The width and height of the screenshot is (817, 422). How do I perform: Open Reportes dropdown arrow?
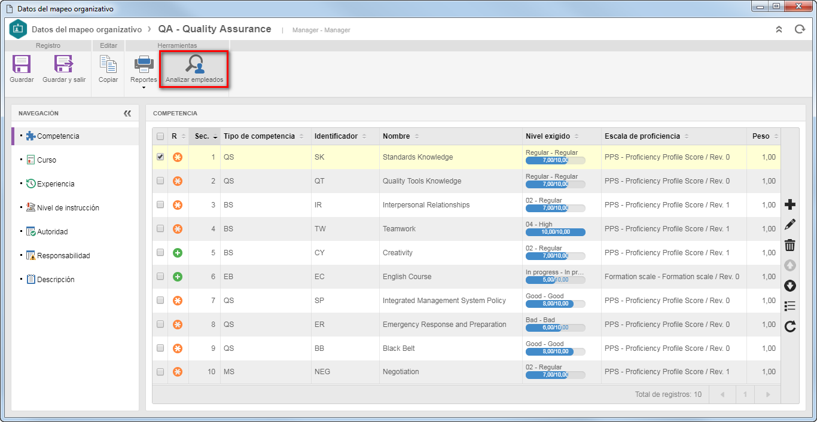click(144, 87)
